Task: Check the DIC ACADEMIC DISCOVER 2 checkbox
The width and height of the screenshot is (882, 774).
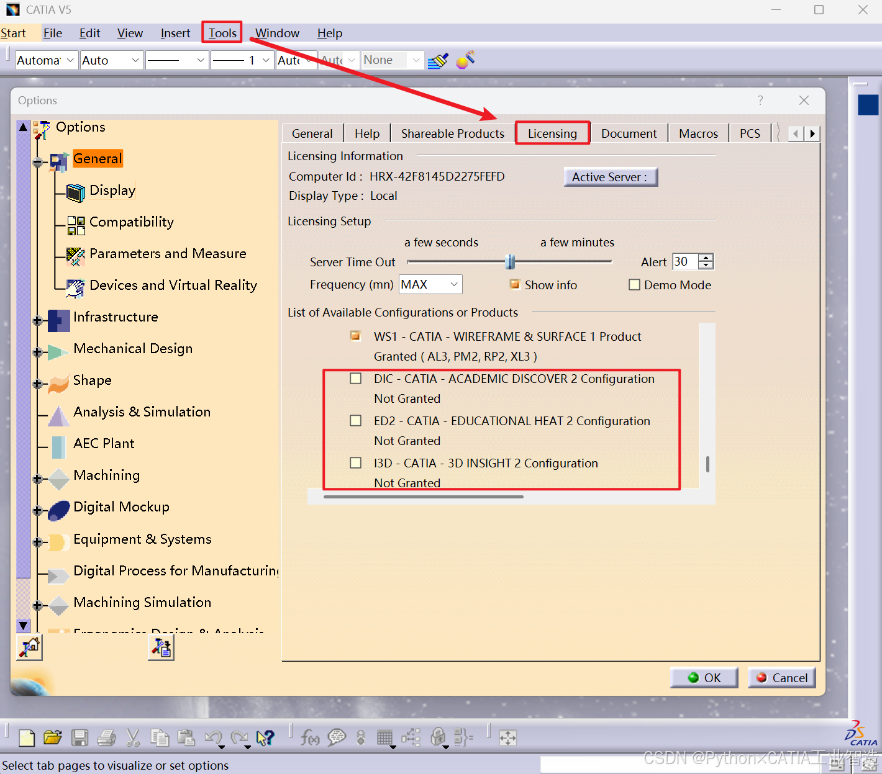Action: [x=355, y=378]
